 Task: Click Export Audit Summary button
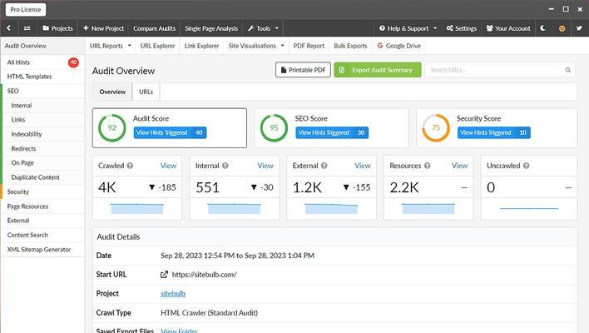[x=378, y=70]
